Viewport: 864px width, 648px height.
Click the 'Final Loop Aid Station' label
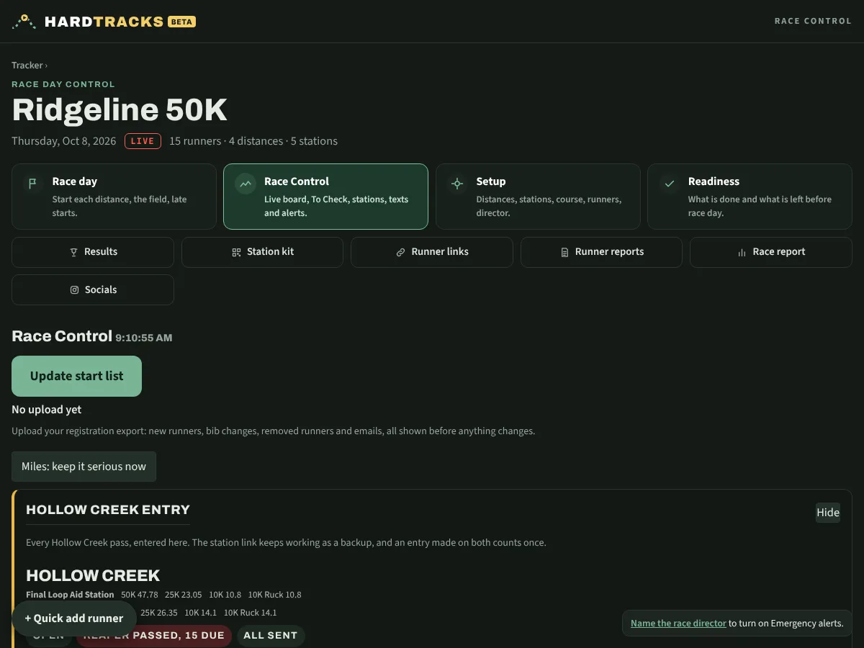click(x=70, y=595)
